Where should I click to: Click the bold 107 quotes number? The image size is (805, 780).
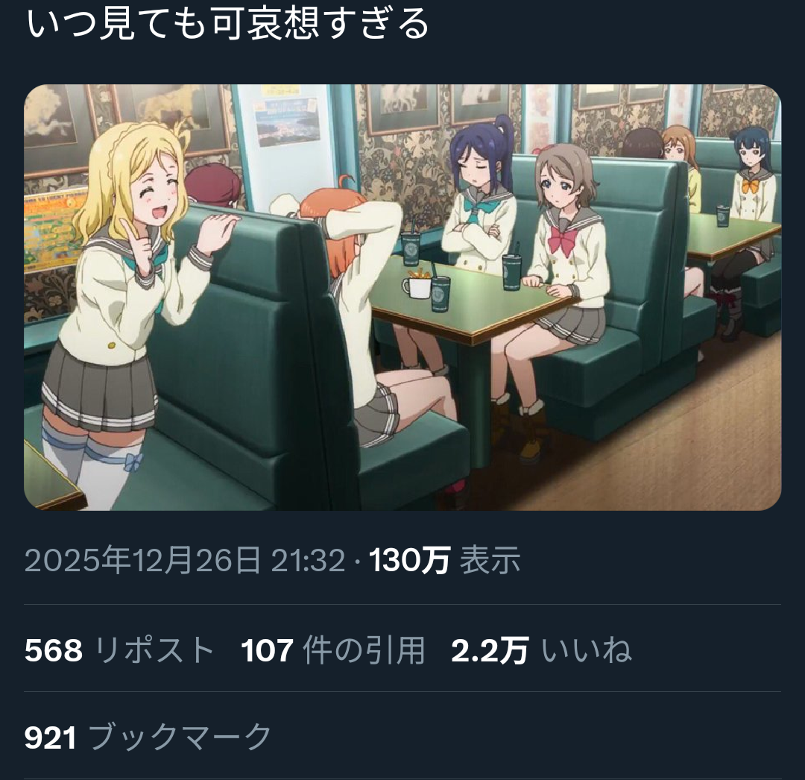[267, 650]
